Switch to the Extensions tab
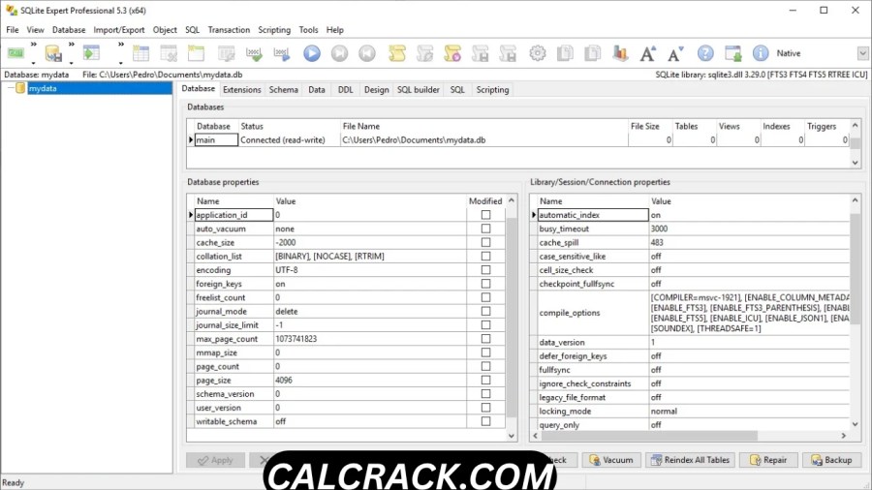Screen dimensions: 872x490 coord(242,89)
